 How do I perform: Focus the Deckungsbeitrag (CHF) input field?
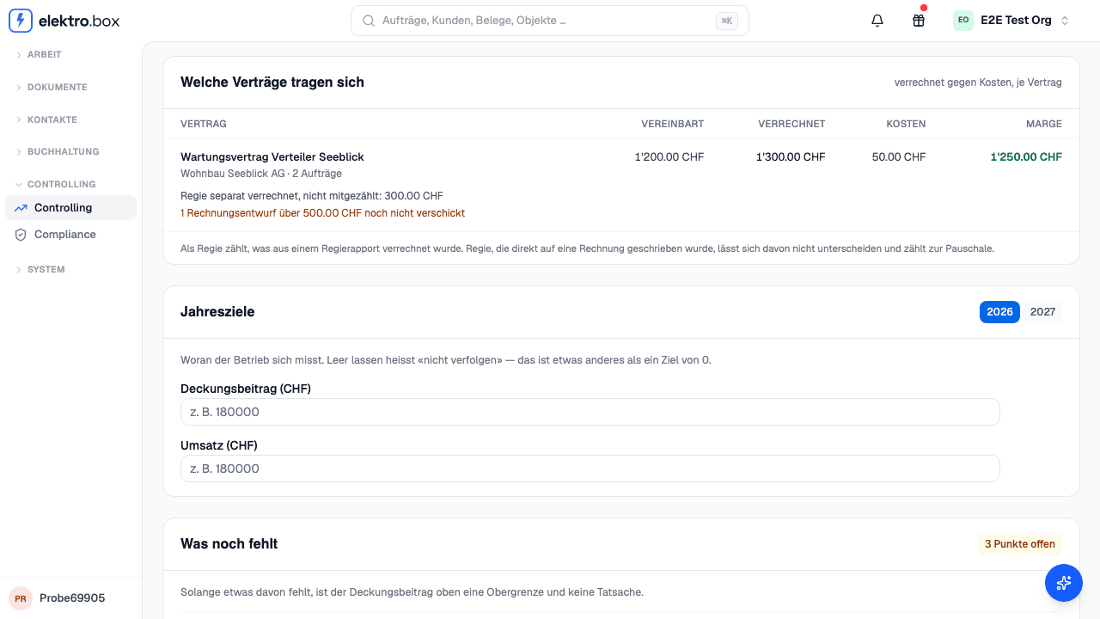(590, 412)
